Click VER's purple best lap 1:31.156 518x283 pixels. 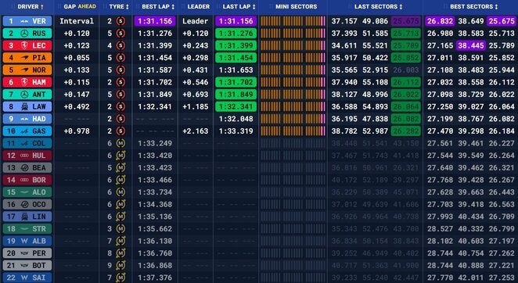pyautogui.click(x=155, y=21)
